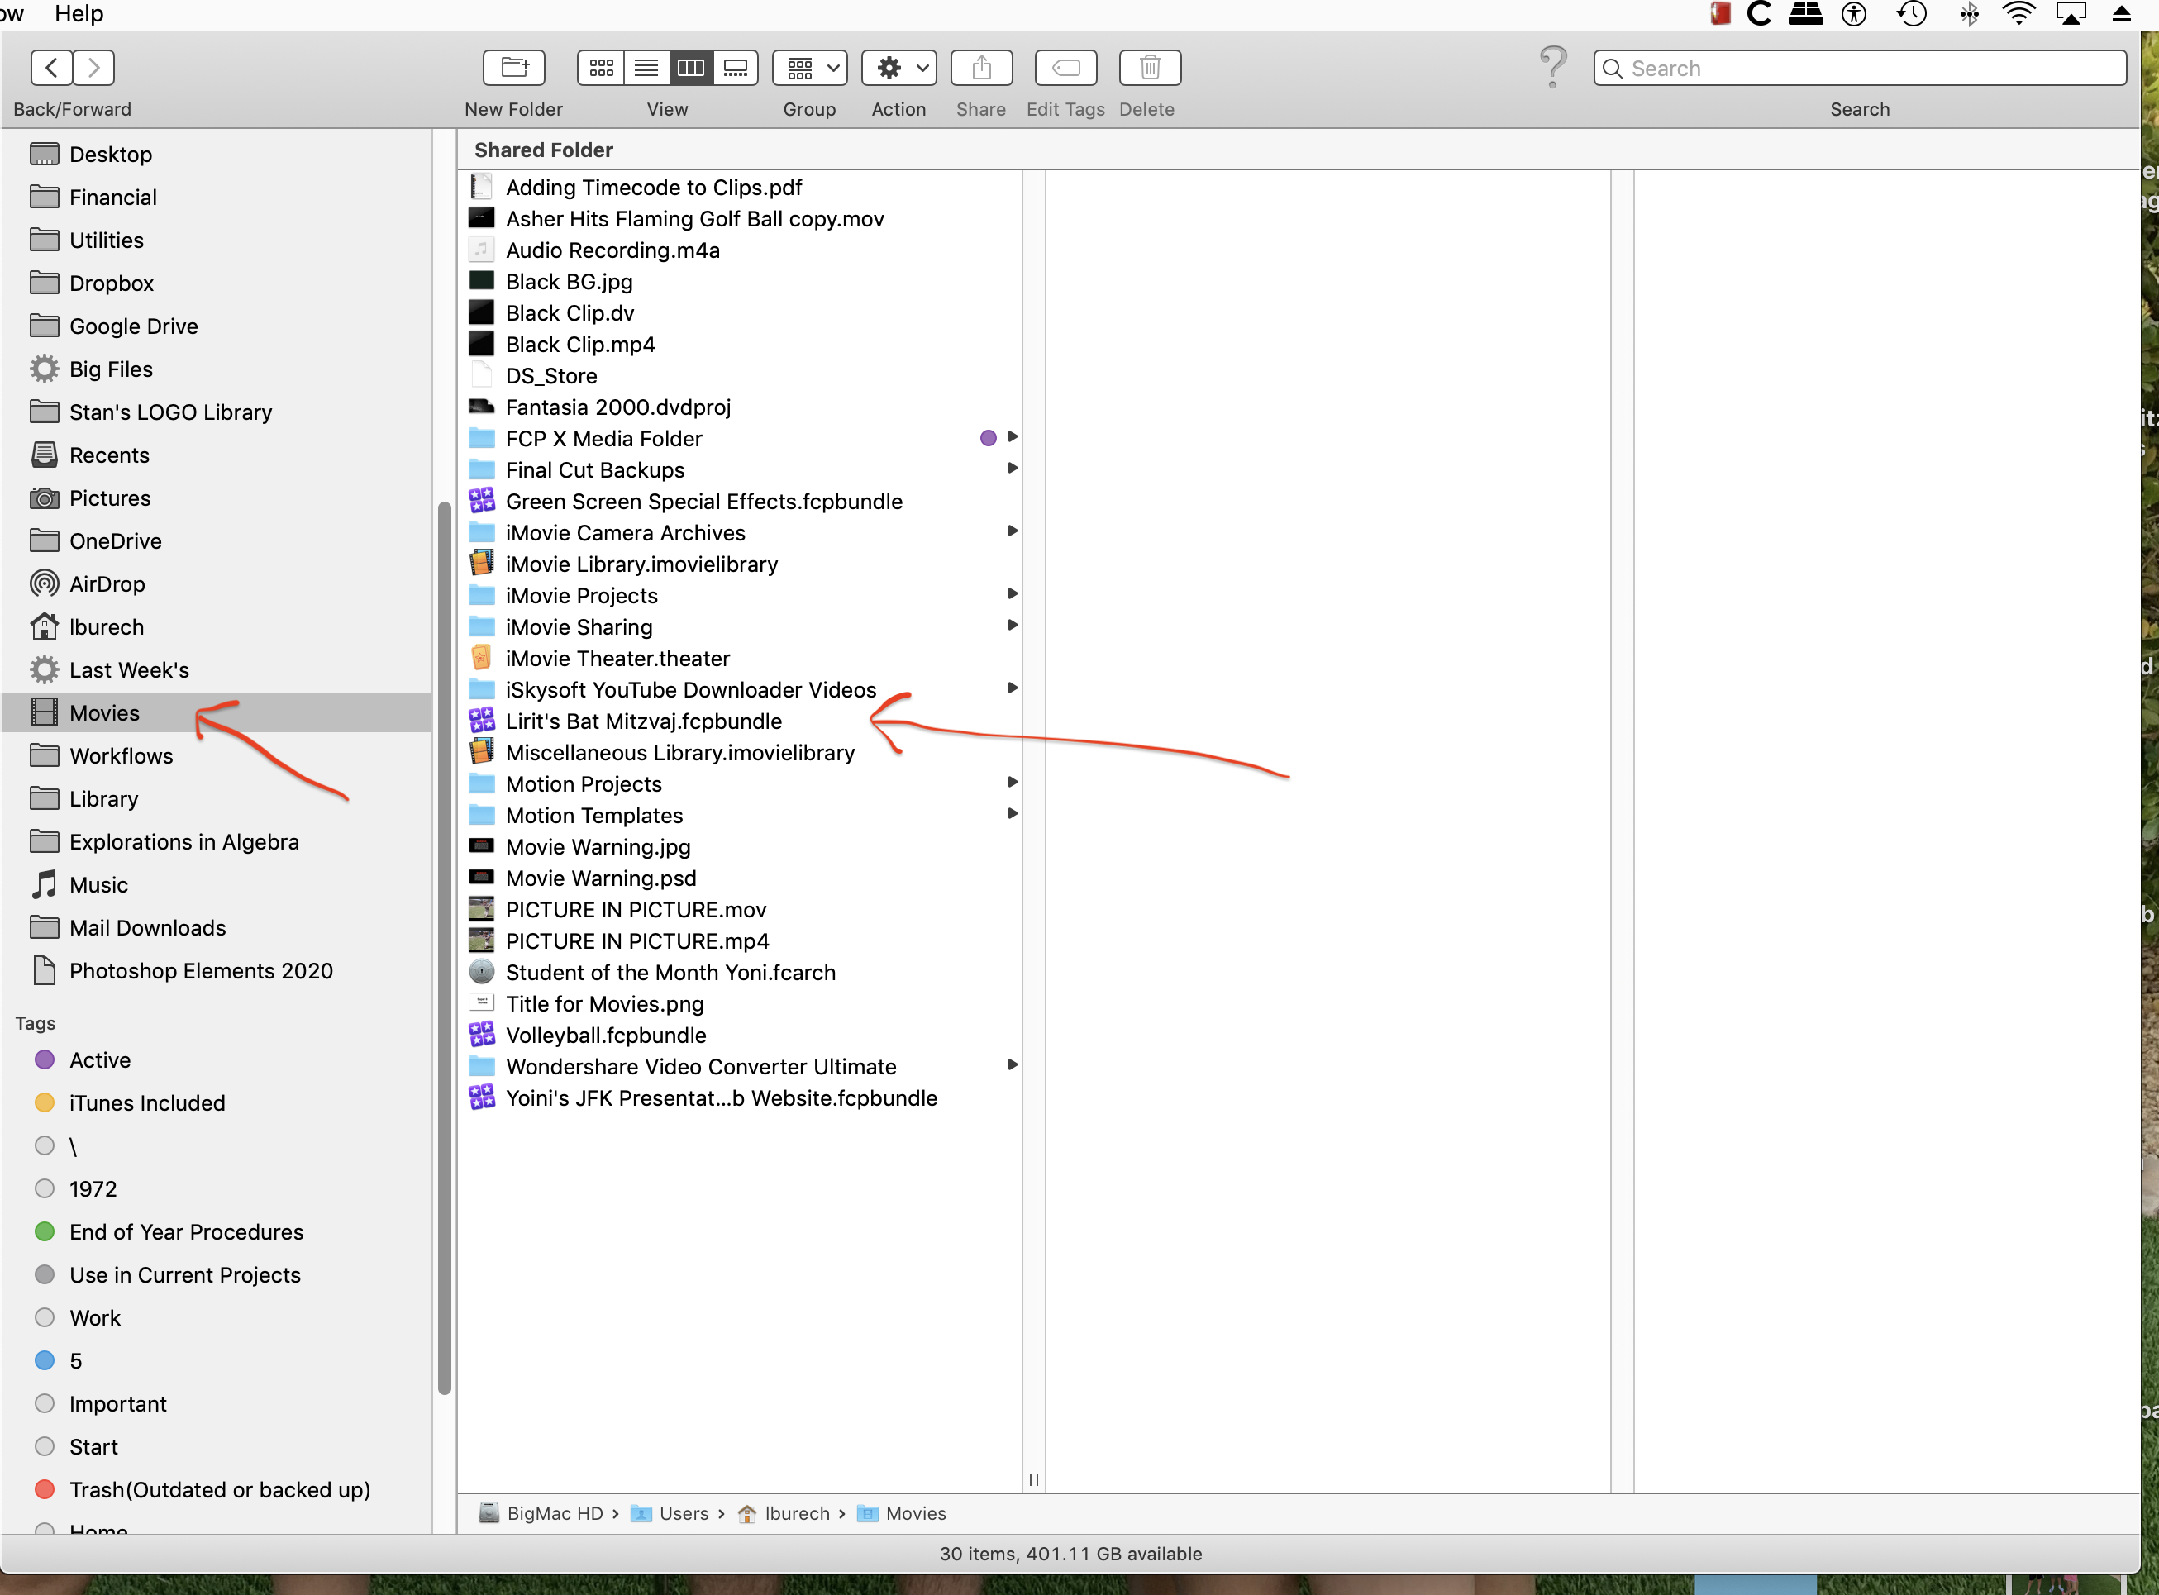Open the Action gear menu
2159x1595 pixels.
pyautogui.click(x=898, y=68)
